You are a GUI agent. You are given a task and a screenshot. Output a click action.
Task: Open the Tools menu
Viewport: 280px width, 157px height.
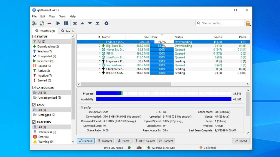(62, 16)
